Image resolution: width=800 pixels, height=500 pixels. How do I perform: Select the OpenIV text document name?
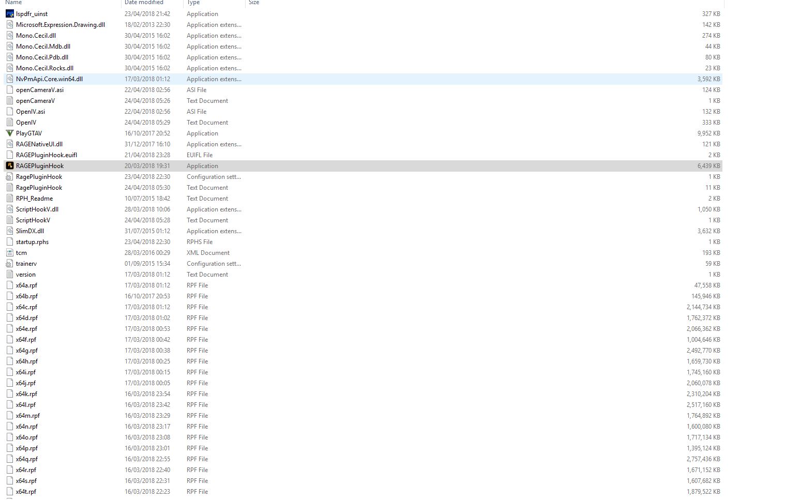(x=26, y=123)
